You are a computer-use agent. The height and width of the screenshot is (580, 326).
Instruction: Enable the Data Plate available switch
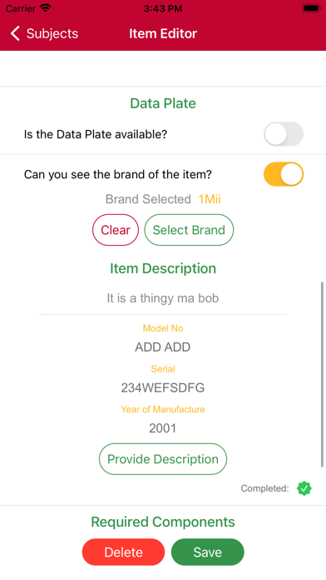coord(284,134)
